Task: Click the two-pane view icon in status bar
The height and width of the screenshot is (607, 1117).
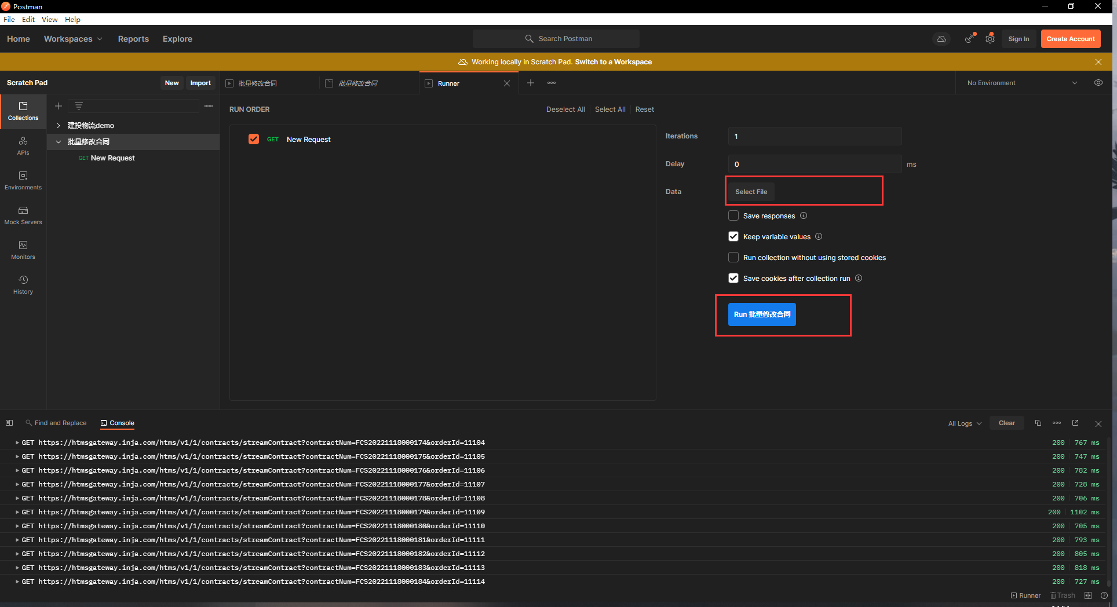Action: click(1088, 595)
